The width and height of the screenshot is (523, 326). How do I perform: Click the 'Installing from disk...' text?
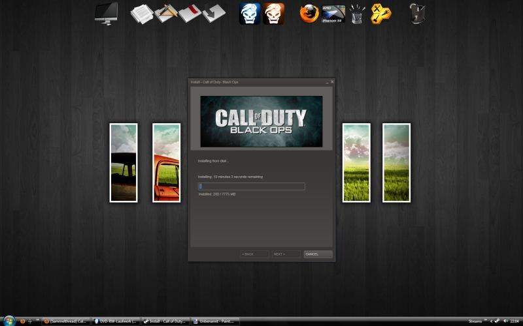(x=214, y=161)
